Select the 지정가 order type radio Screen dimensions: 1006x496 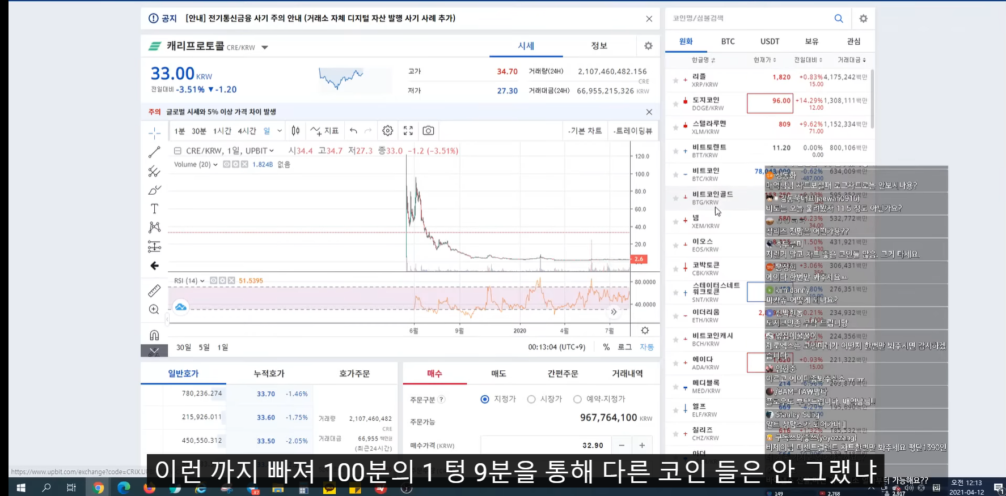[485, 399]
